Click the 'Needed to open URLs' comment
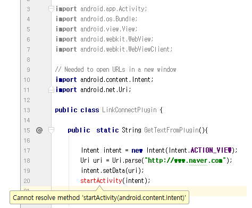The image size is (252, 208). (x=116, y=70)
